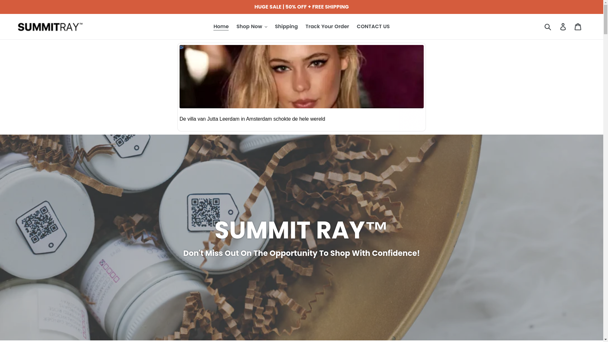
Task: Click the HUGE SALE announcement bar
Action: click(301, 7)
